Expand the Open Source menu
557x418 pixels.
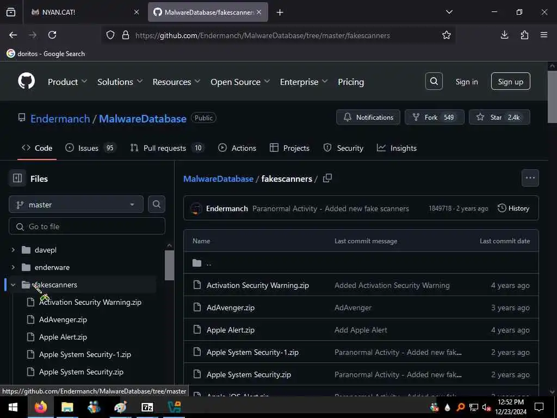240,82
